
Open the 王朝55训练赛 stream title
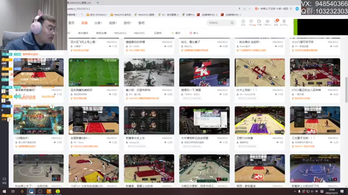pyautogui.click(x=244, y=138)
